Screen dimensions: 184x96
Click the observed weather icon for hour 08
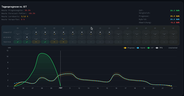pyautogui.click(x=45, y=37)
